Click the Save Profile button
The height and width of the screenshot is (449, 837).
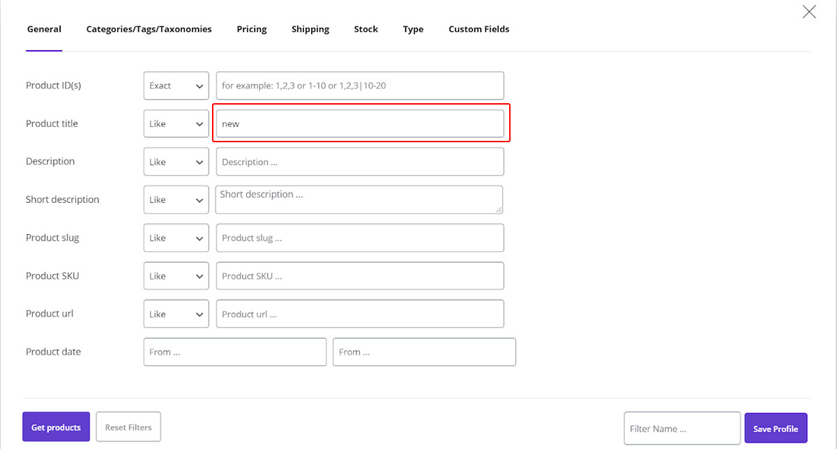[x=776, y=428]
